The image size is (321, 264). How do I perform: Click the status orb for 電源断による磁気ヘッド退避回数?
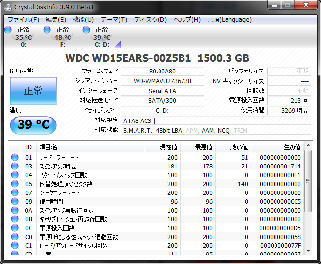coord(15,237)
